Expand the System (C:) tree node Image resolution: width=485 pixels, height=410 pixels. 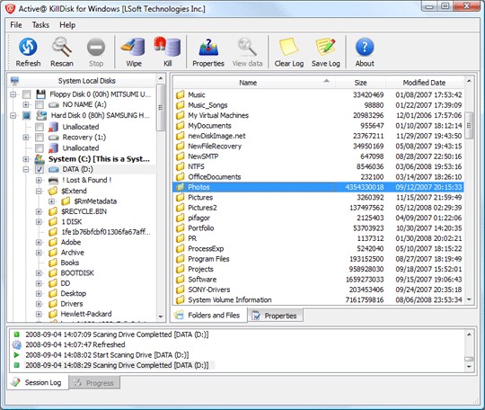tap(26, 159)
